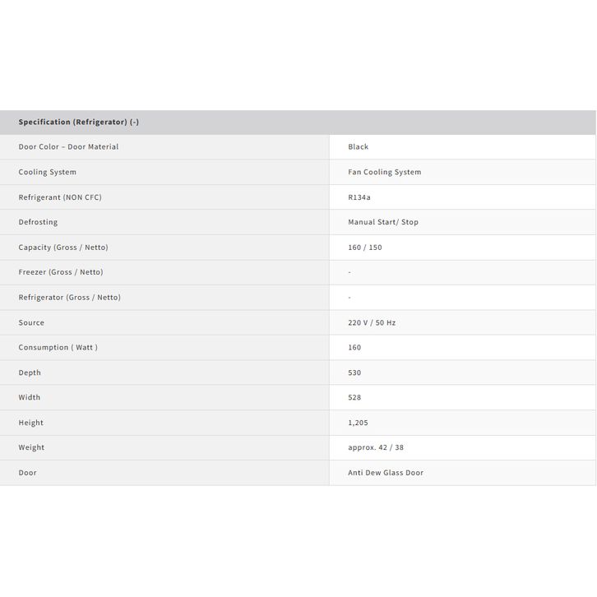Select the 160 / 150 capacity value
This screenshot has height=597, width=597.
coord(365,248)
